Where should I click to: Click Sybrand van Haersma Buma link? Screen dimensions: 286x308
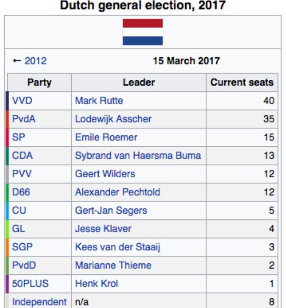pyautogui.click(x=138, y=156)
